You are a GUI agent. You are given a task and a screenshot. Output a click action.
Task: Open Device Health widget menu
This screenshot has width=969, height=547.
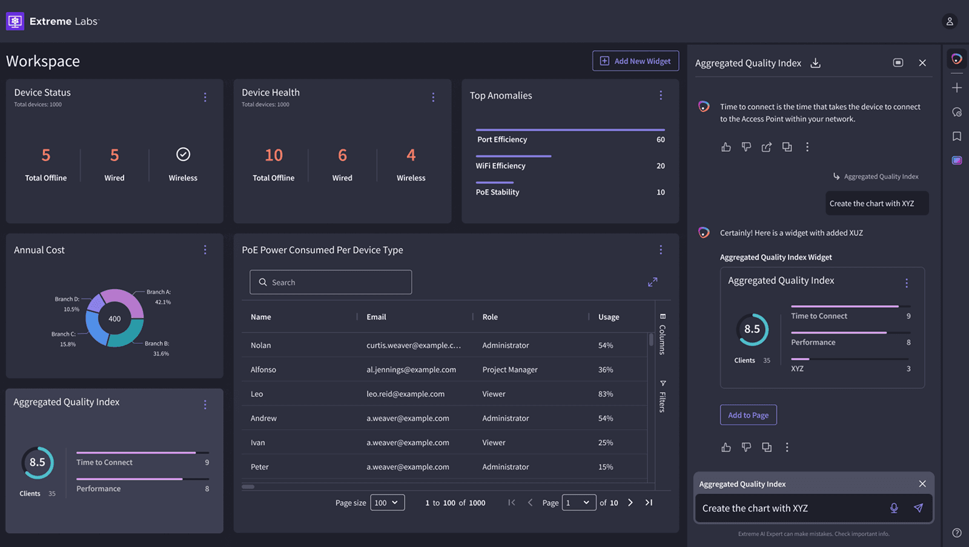point(433,97)
